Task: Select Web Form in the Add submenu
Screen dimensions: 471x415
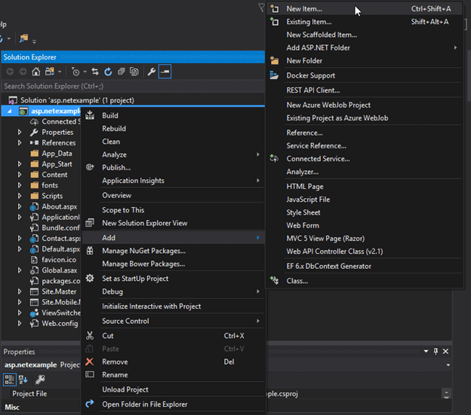Action: point(303,225)
